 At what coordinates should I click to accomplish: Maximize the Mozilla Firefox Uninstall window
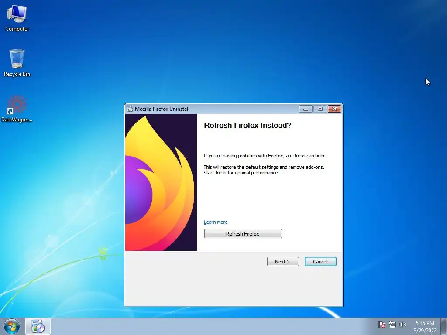tap(320, 109)
